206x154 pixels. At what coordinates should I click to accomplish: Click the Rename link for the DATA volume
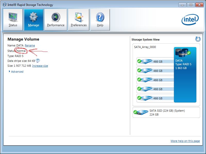[x=30, y=45]
